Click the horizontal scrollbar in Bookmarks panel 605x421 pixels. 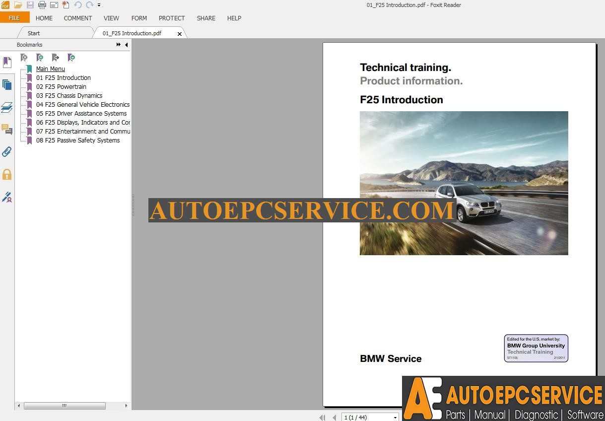(65, 406)
